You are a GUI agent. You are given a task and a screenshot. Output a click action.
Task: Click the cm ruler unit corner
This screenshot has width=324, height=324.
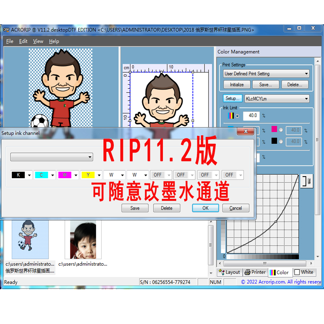pos(126,68)
